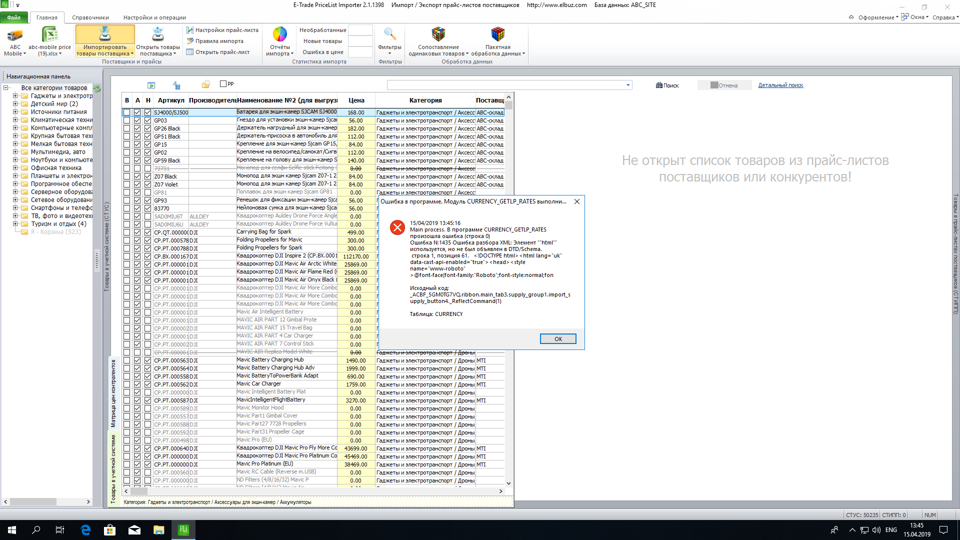The height and width of the screenshot is (540, 960).
Task: Open the Фильтры magnifier tool
Action: coord(389,34)
